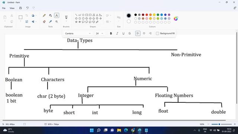Set text alignment to center

click(x=144, y=33)
